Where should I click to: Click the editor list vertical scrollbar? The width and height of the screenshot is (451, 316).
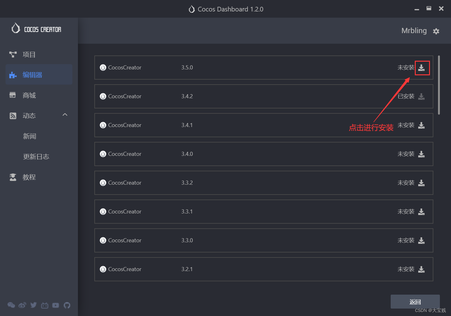tap(439, 85)
